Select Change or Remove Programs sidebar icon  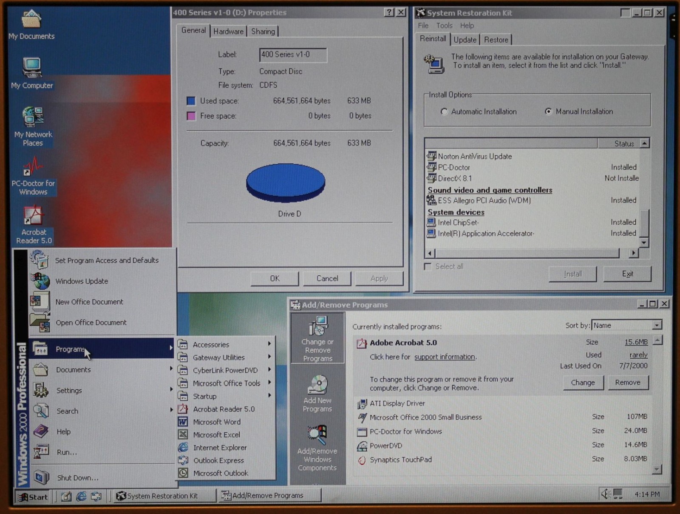pyautogui.click(x=317, y=339)
